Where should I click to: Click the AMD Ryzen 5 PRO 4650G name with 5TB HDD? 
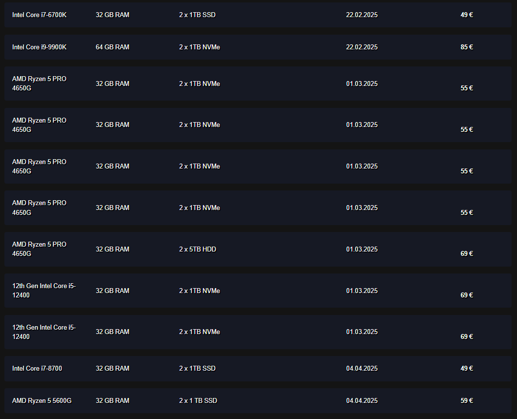coord(39,249)
